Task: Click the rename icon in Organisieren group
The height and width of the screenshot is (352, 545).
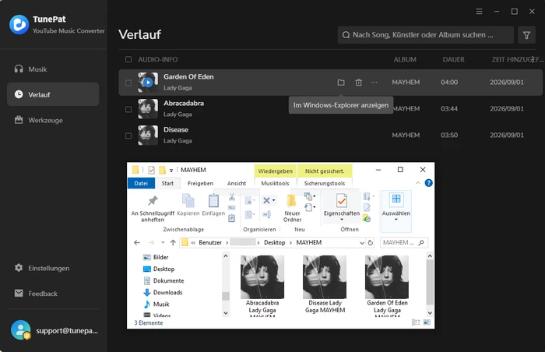Action: click(266, 215)
